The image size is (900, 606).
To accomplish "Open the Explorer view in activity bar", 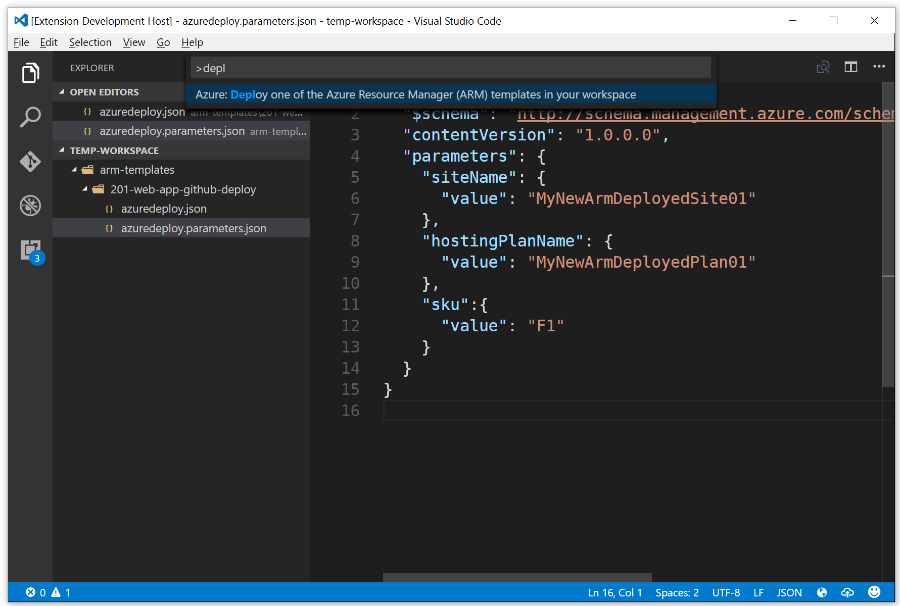I will click(30, 73).
